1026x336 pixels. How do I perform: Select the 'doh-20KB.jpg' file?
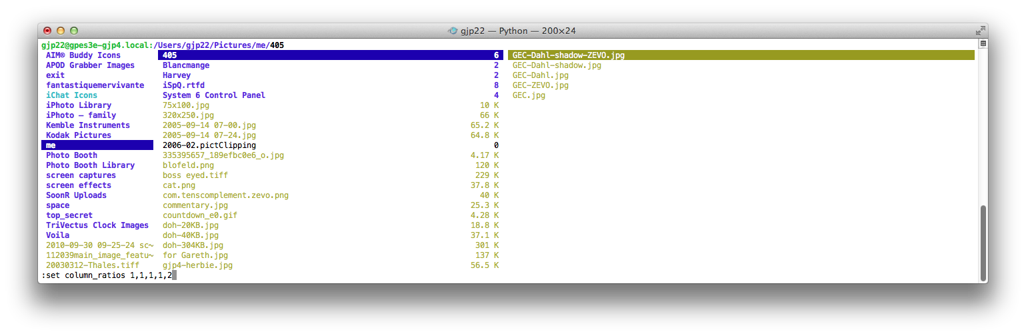[x=191, y=225]
